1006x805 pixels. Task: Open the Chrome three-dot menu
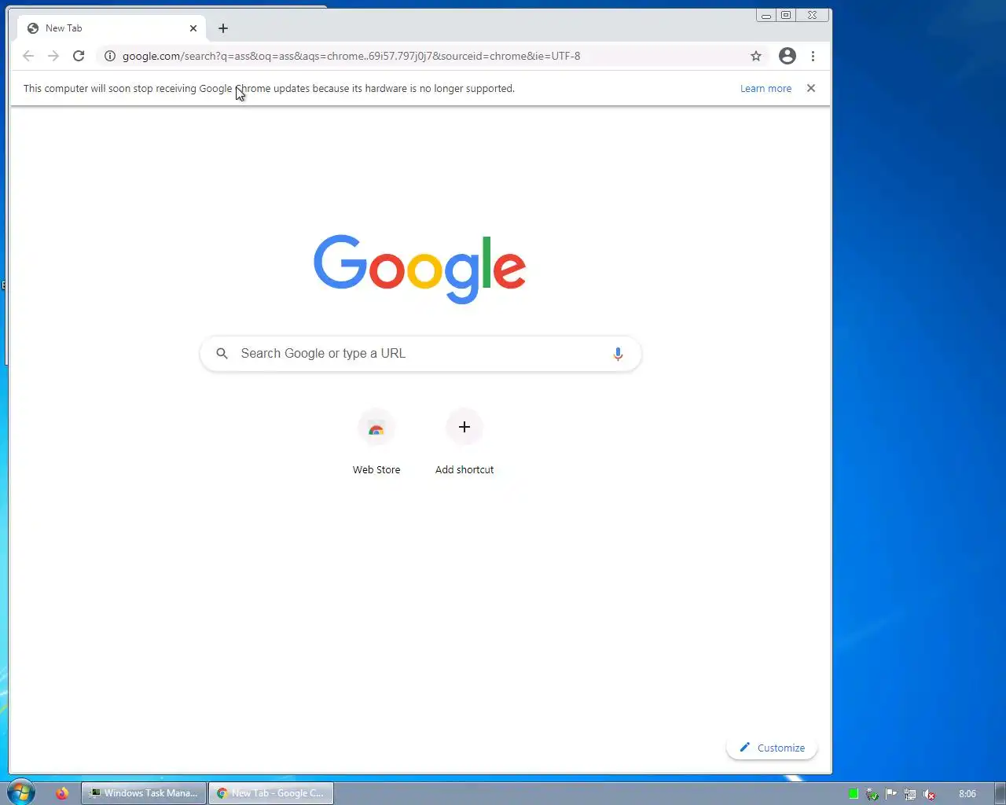[x=813, y=56]
